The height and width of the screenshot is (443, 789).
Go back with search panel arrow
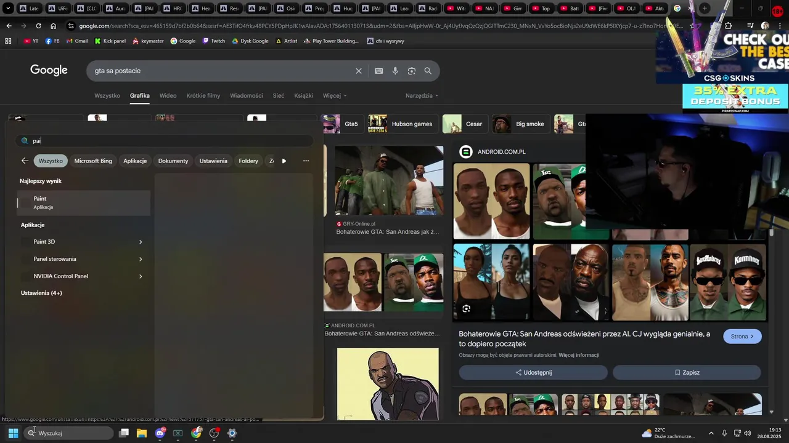[x=25, y=161]
